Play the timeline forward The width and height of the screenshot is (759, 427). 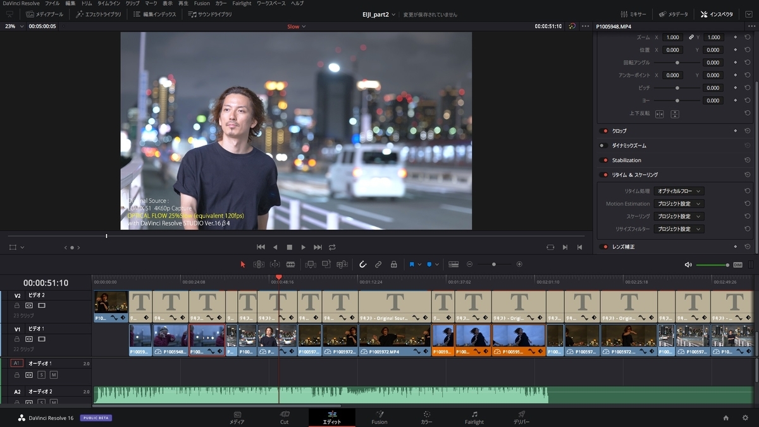pos(304,247)
